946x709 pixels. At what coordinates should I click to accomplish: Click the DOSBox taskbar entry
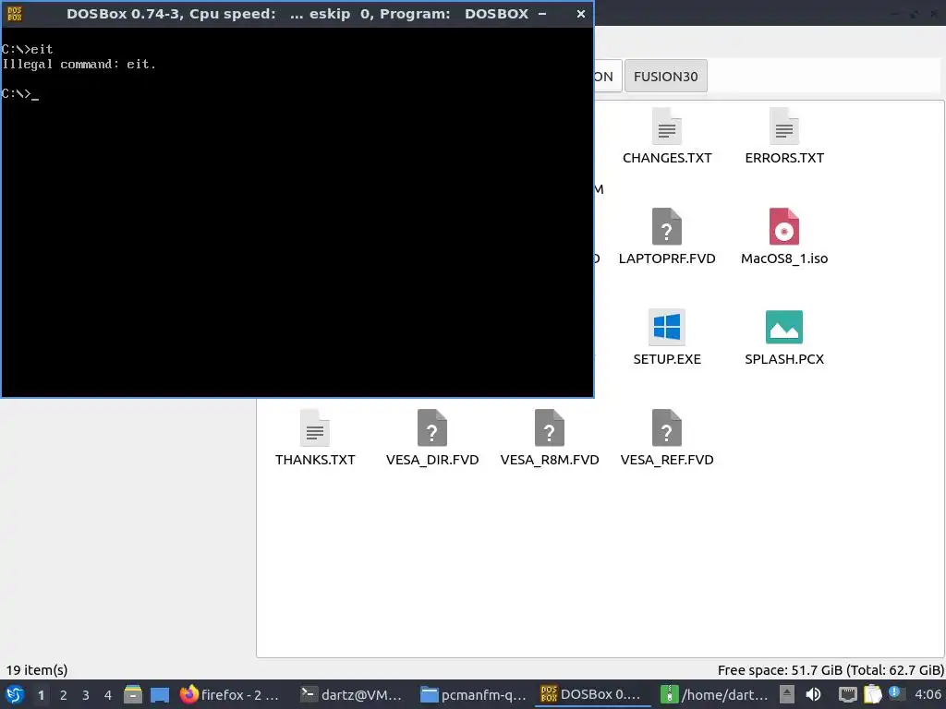click(592, 695)
